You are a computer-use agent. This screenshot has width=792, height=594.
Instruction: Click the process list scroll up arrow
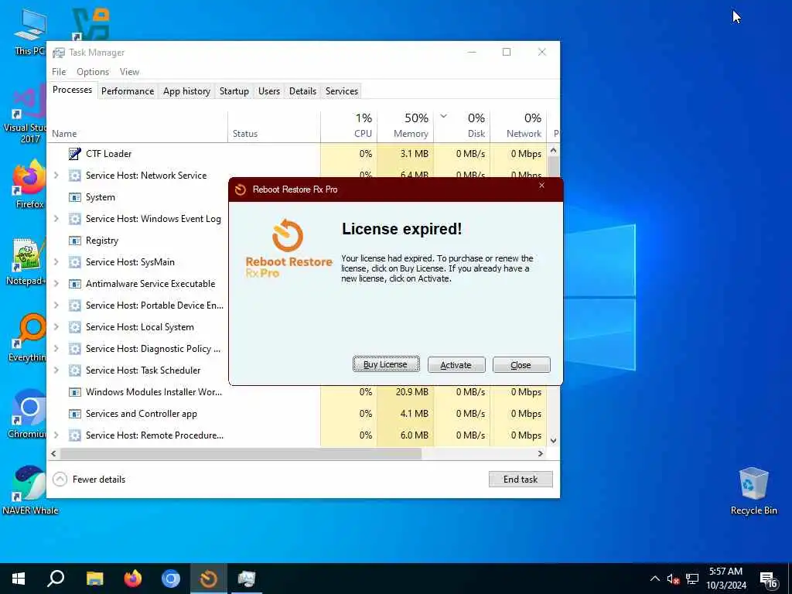pyautogui.click(x=553, y=150)
